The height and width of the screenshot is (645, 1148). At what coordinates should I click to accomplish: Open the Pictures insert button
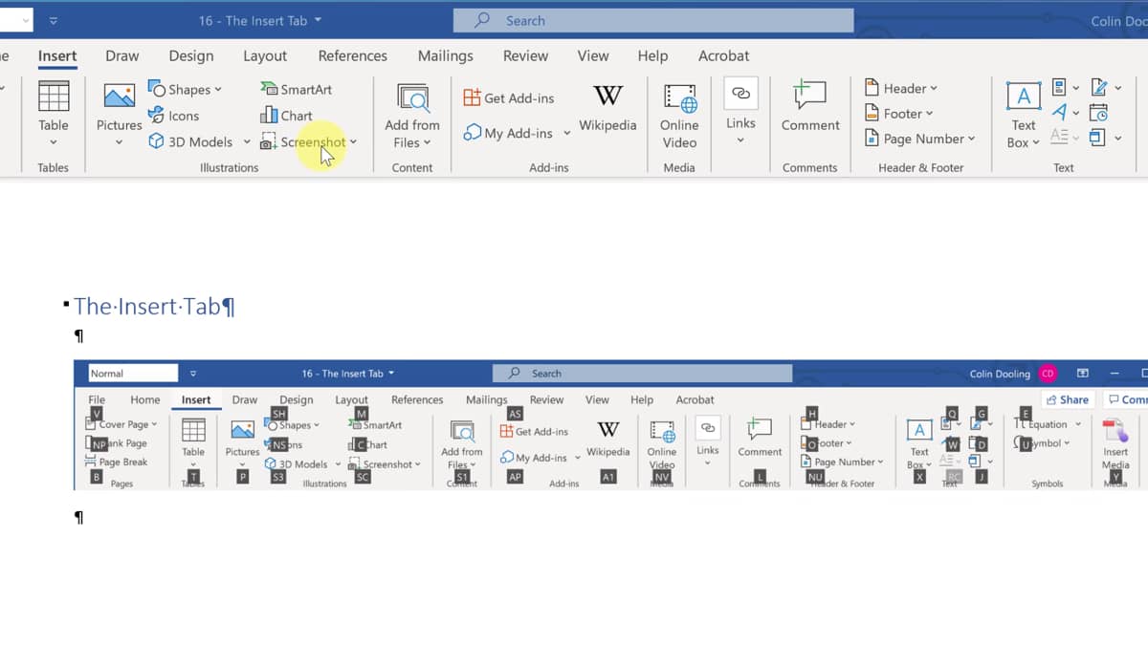[119, 113]
